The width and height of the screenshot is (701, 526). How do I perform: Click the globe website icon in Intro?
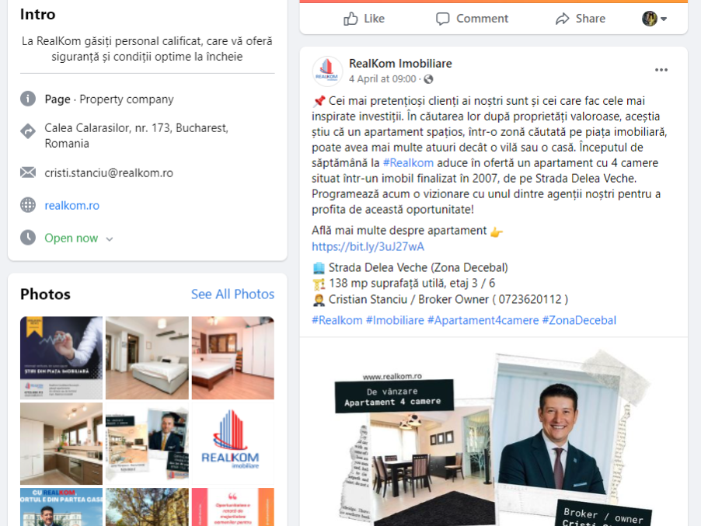[28, 205]
